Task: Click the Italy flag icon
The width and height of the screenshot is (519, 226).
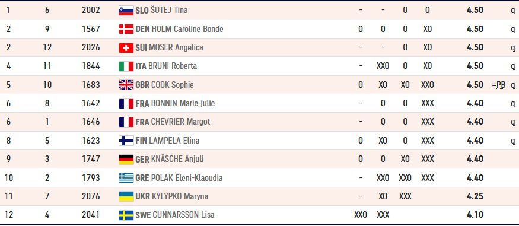Action: point(126,66)
